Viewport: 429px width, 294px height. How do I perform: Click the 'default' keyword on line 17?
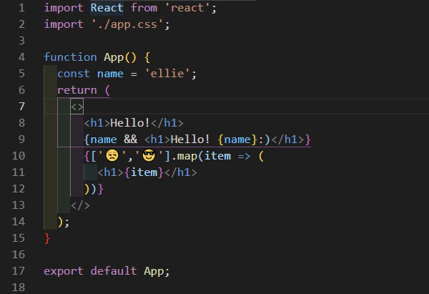[114, 271]
